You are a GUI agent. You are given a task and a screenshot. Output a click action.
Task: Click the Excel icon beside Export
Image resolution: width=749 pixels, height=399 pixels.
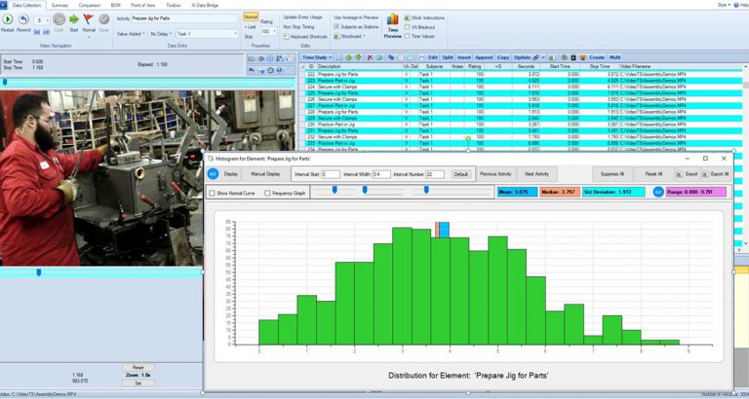[x=679, y=174]
